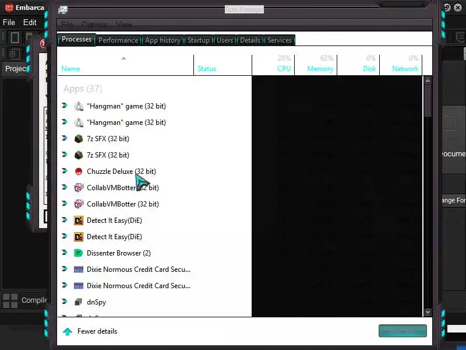Expand the Chuzzle Deluxe (32 bit) process
This screenshot has height=350, width=466.
click(65, 171)
